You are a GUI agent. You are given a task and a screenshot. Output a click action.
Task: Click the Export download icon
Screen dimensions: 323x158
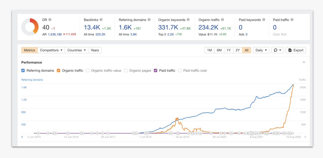[290, 50]
